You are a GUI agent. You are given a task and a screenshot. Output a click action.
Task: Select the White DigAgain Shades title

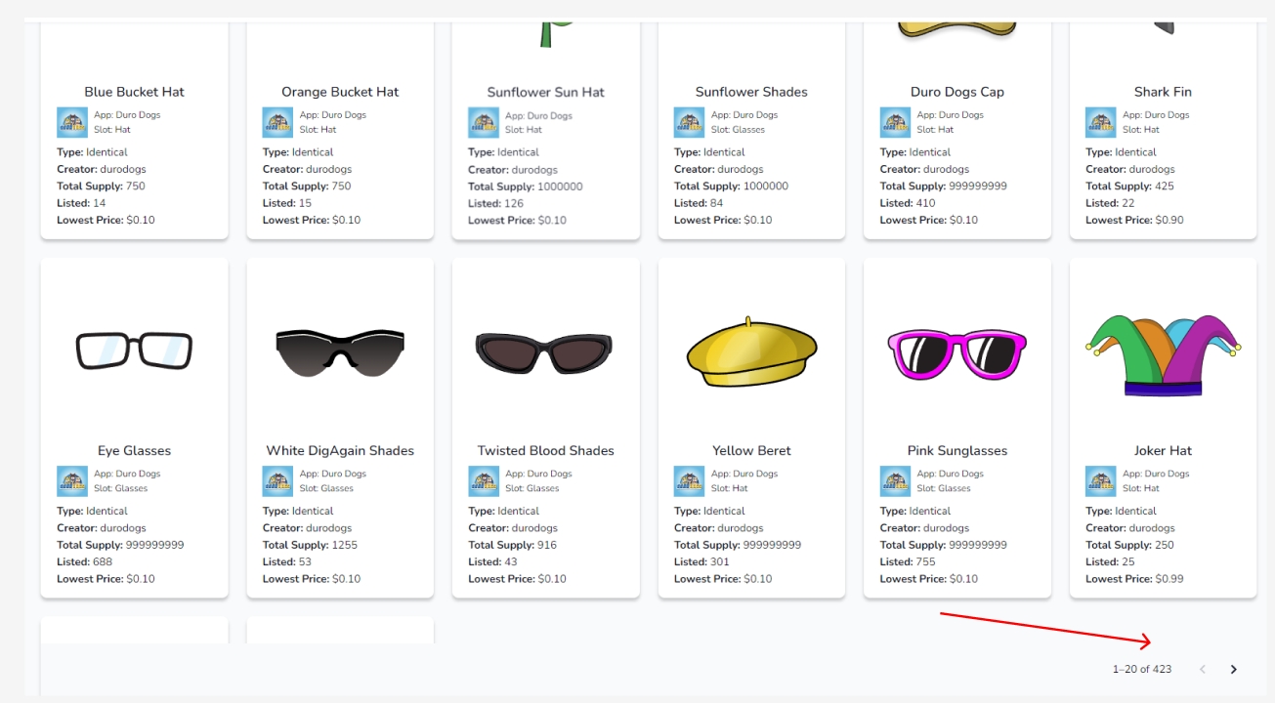[340, 451]
